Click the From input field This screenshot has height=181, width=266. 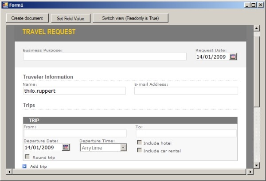click(75, 133)
